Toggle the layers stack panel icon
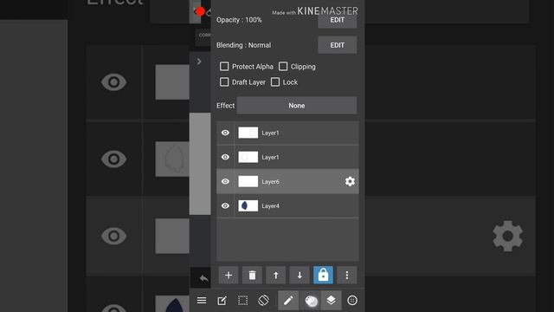This screenshot has width=554, height=312. tap(331, 301)
